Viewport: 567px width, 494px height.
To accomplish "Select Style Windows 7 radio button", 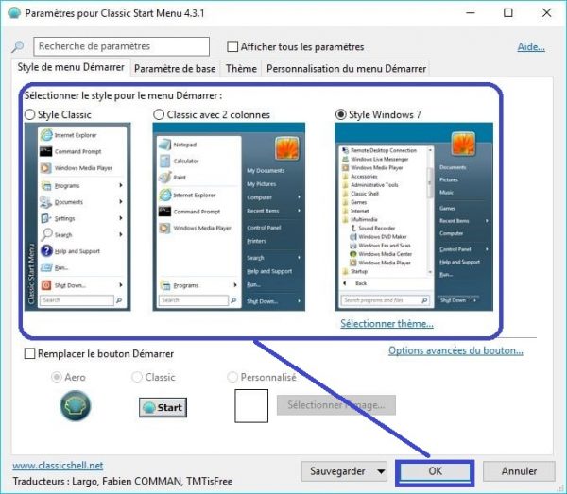I will point(340,114).
